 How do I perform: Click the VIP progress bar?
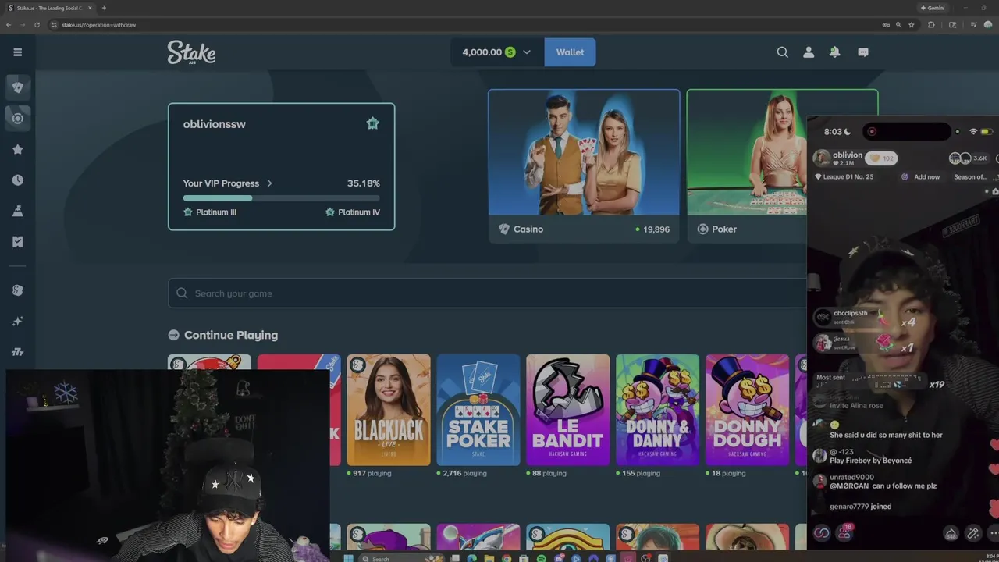[281, 198]
